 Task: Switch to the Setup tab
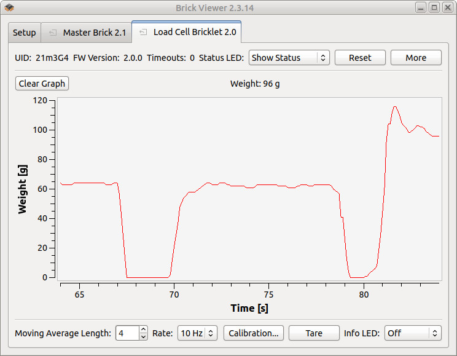click(25, 33)
